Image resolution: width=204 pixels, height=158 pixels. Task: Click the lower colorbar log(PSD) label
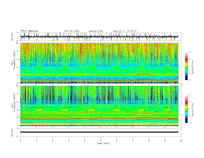point(193,110)
